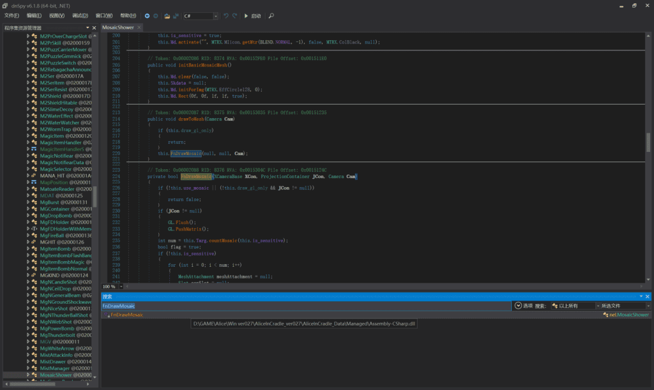The width and height of the screenshot is (654, 390).
Task: Click the M2SlimeDecoy class icon
Action: click(x=34, y=109)
